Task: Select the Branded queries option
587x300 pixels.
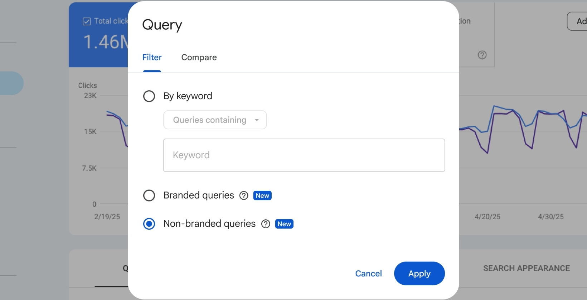Action: 149,195
